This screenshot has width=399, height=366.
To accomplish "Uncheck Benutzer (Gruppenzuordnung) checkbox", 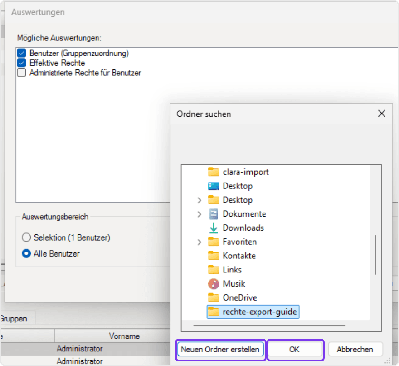I will point(22,53).
